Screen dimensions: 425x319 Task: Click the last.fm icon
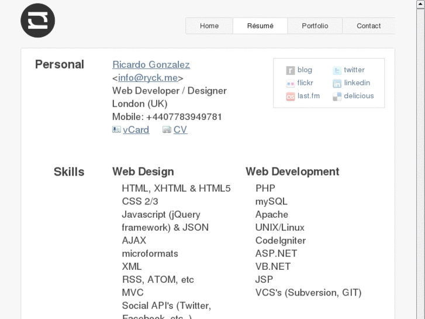pos(290,97)
